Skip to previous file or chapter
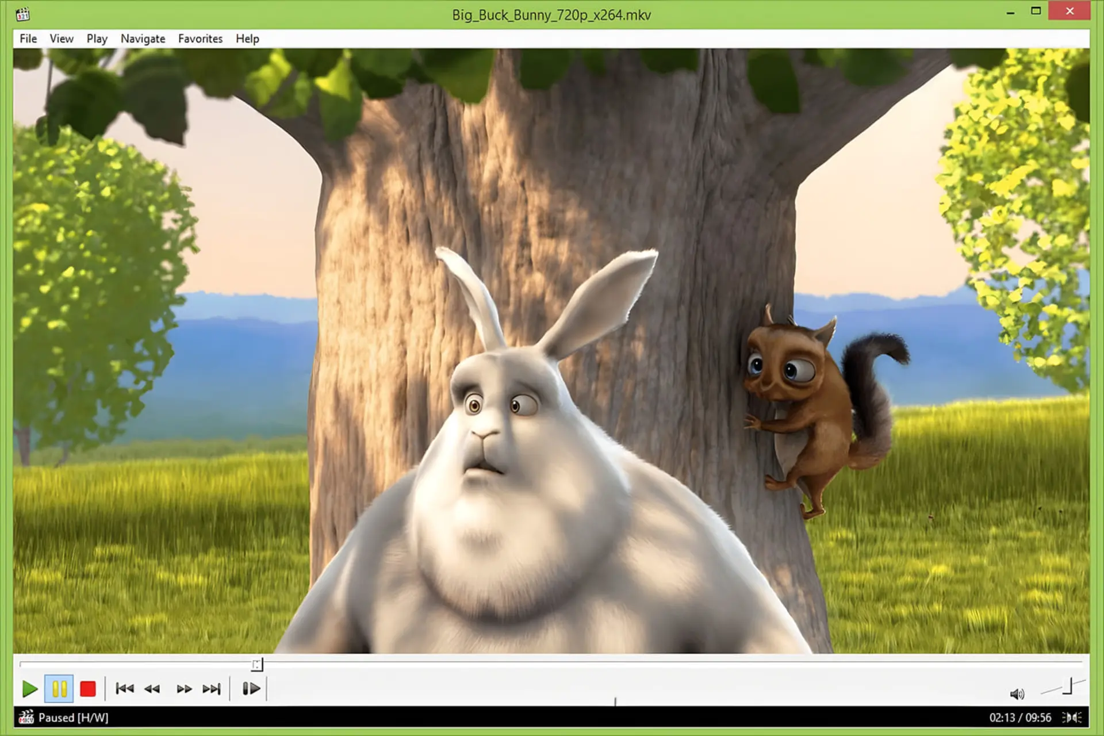1104x736 pixels. [125, 688]
